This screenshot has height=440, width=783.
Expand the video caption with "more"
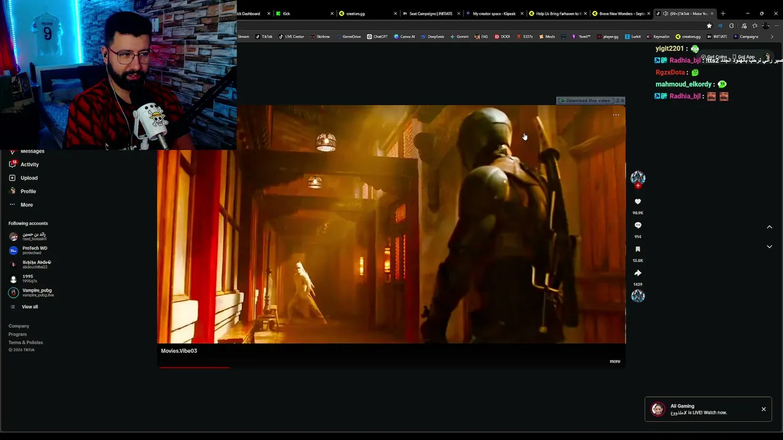[615, 361]
